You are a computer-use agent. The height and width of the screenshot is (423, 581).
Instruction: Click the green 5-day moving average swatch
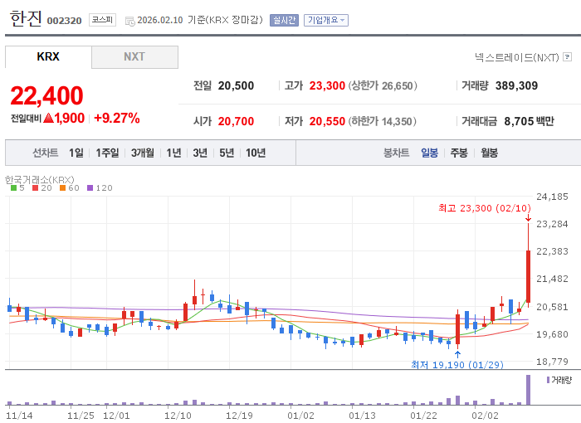14,188
